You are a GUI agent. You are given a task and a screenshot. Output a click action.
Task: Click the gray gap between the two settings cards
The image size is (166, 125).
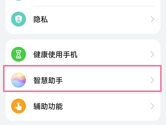click(x=83, y=37)
